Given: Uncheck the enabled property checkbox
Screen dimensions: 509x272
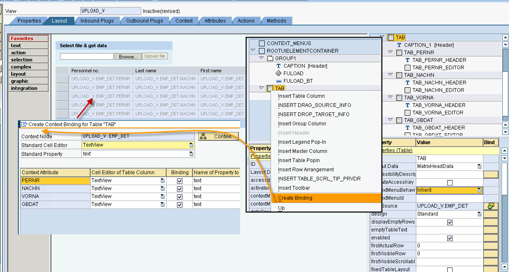Looking at the screenshot, I should 449,238.
